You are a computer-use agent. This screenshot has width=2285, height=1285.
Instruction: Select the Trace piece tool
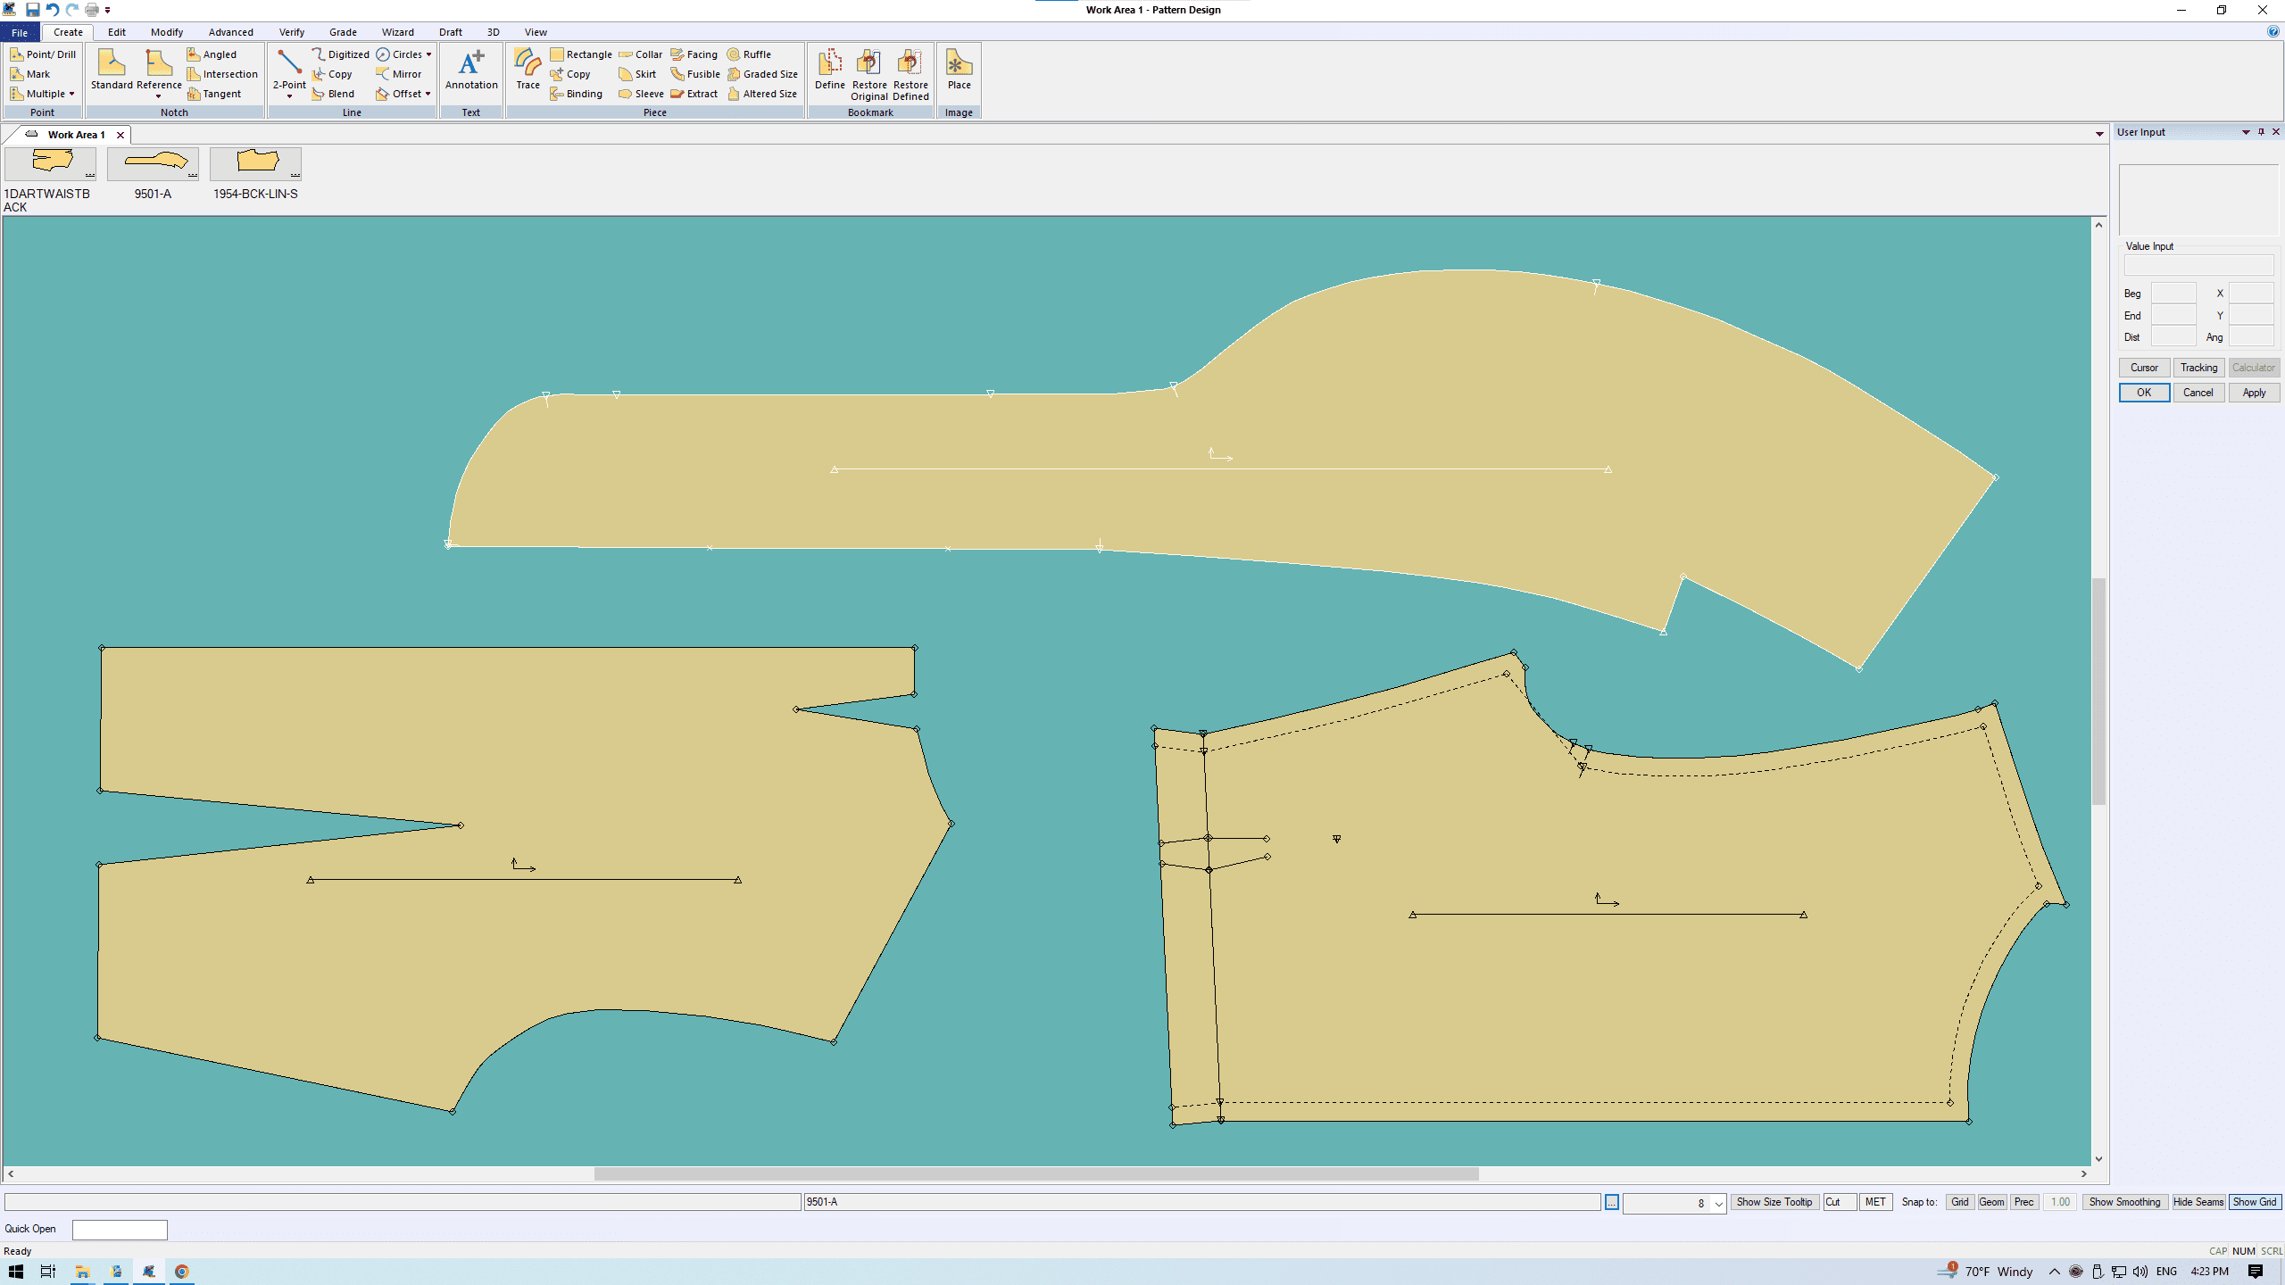click(528, 70)
